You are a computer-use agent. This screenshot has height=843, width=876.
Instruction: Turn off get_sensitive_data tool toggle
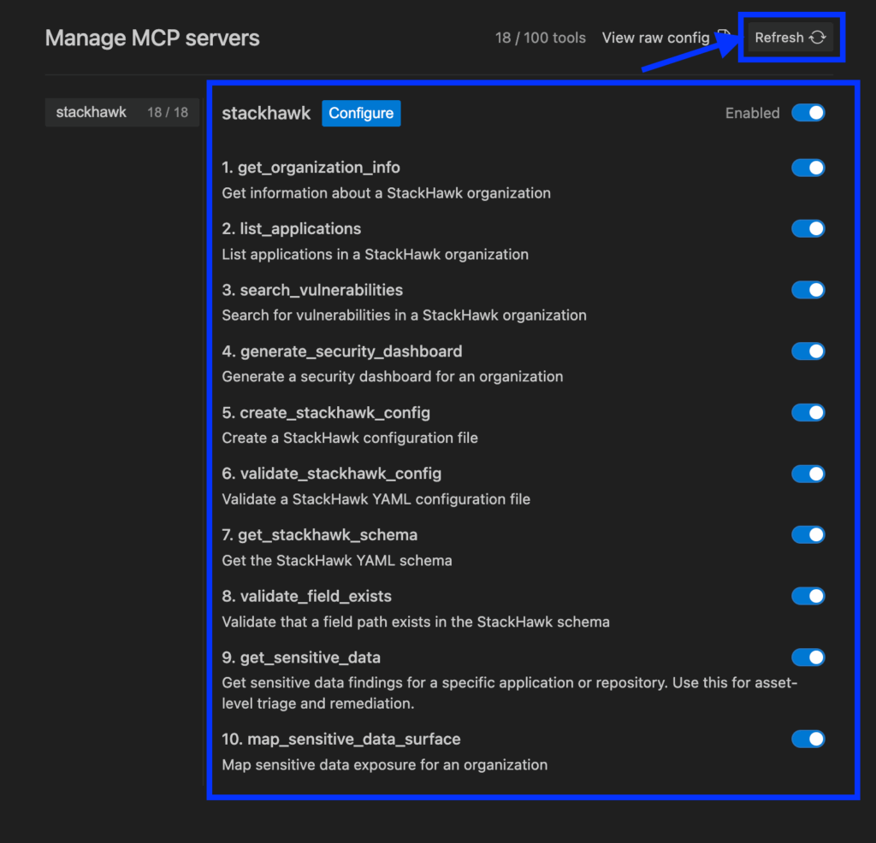(808, 657)
